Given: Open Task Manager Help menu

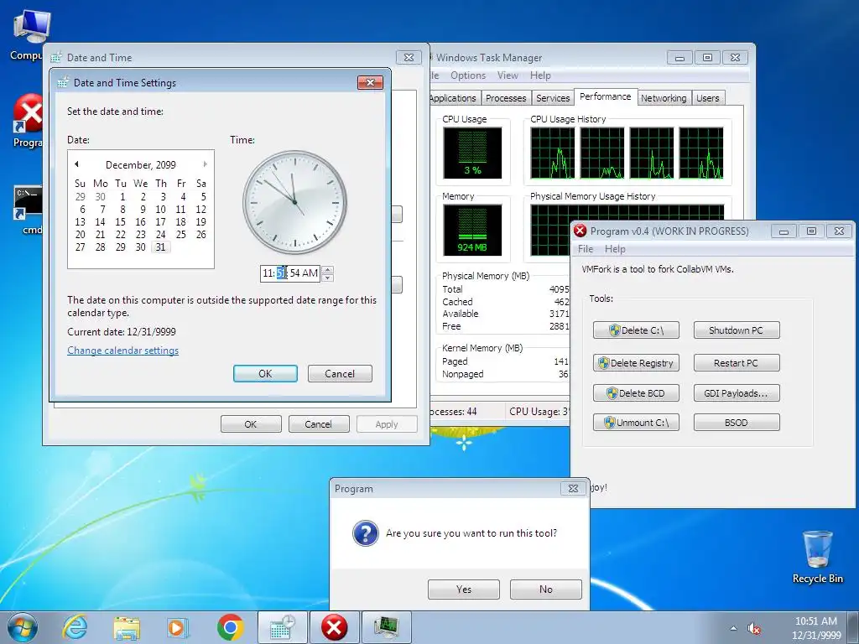Looking at the screenshot, I should [540, 75].
